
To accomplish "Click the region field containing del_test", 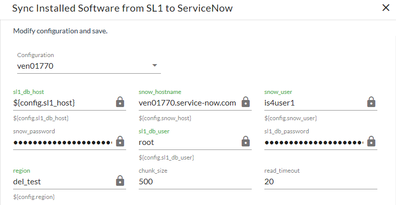I will tap(61, 181).
